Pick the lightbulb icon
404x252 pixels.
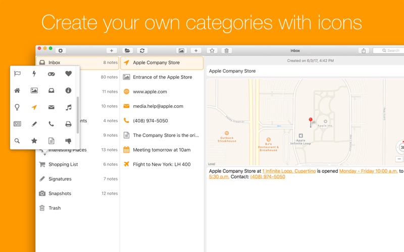click(17, 107)
